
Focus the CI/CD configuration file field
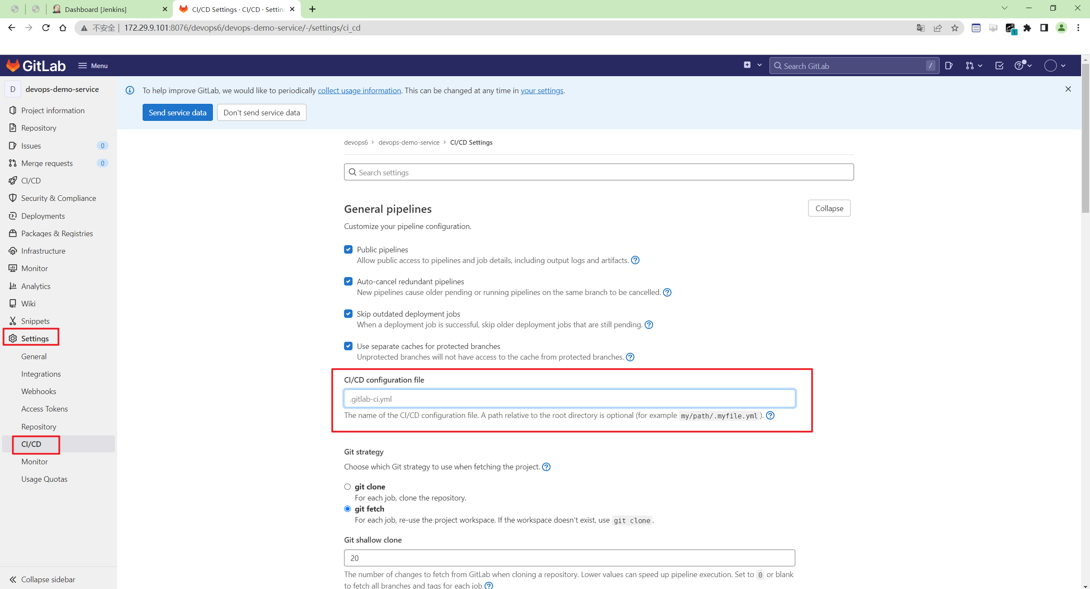pyautogui.click(x=569, y=399)
